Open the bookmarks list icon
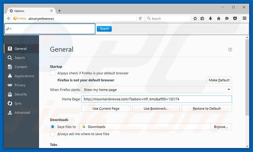This screenshot has height=152, width=253. pyautogui.click(x=202, y=19)
